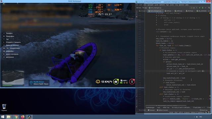Click the microphone icon in game HUD
Viewport: 212px width, 119px height.
[x=132, y=82]
